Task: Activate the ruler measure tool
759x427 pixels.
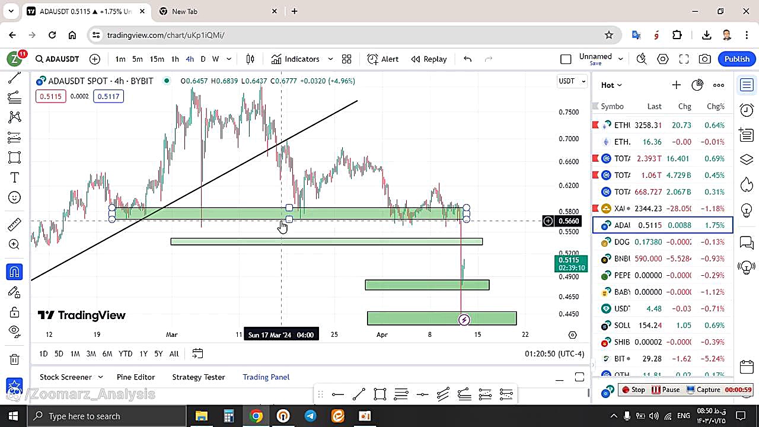Action: pos(15,225)
